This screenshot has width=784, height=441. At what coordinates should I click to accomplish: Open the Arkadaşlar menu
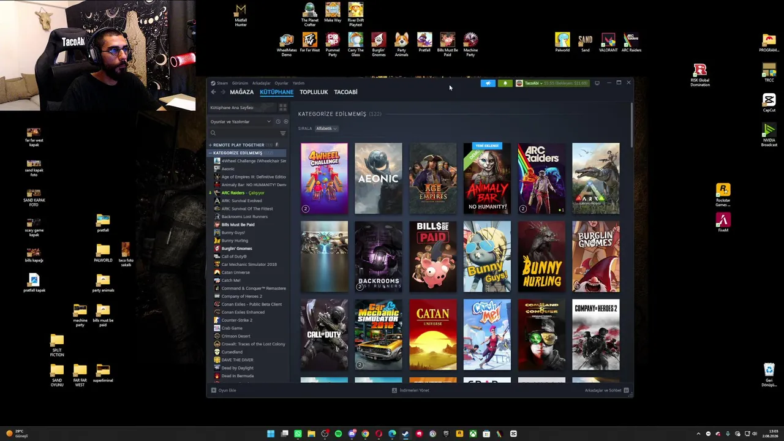[x=262, y=83]
